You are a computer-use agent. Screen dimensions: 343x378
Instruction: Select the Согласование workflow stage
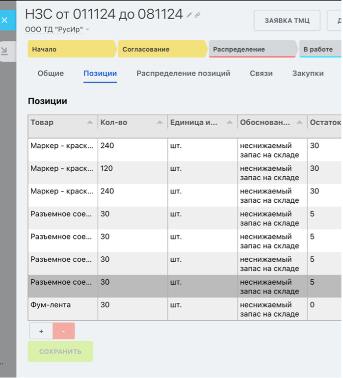pos(162,49)
